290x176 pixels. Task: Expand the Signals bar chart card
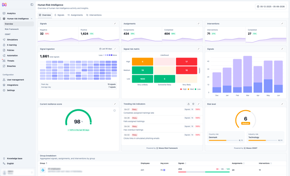coord(282,49)
